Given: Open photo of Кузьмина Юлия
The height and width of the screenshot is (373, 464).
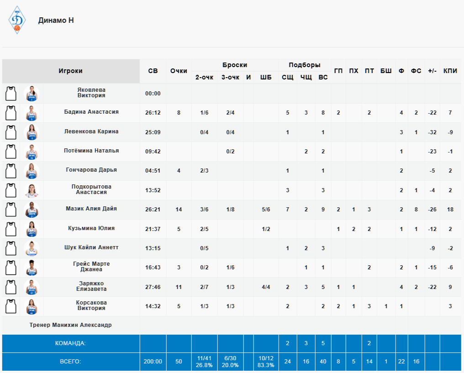Looking at the screenshot, I should [x=32, y=229].
